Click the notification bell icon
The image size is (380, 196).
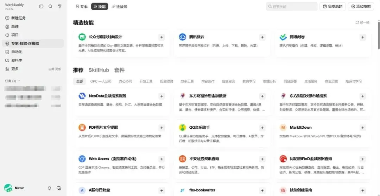coord(50,188)
